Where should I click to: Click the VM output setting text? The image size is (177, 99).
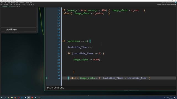tap(165, 5)
